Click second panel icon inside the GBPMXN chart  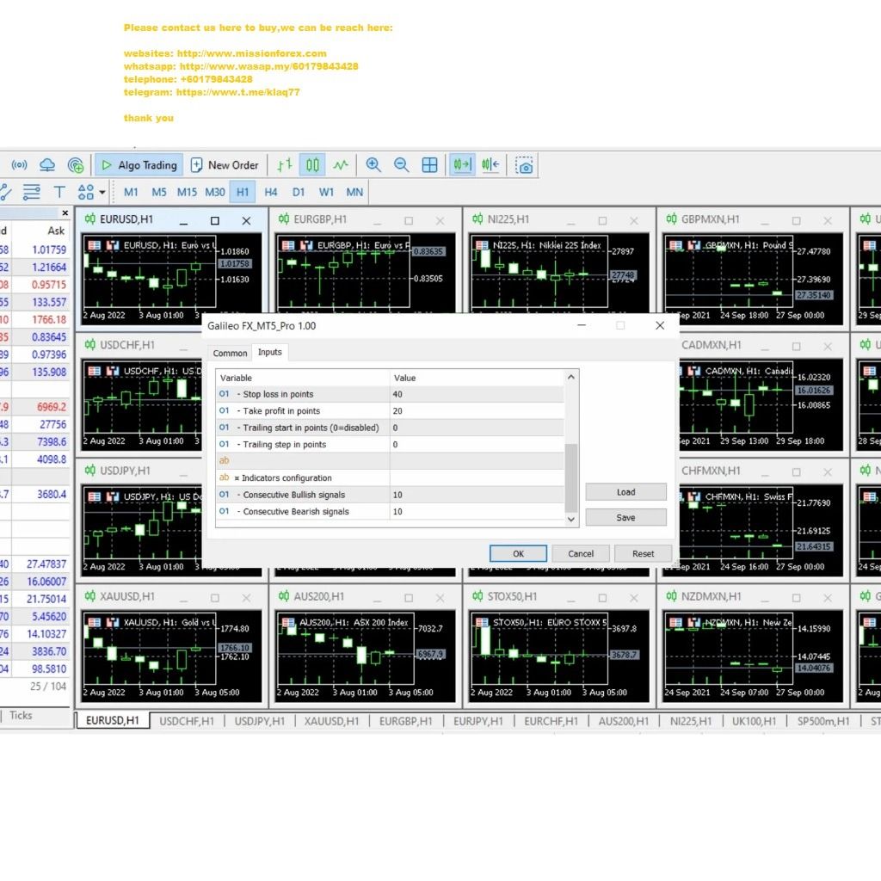point(694,245)
